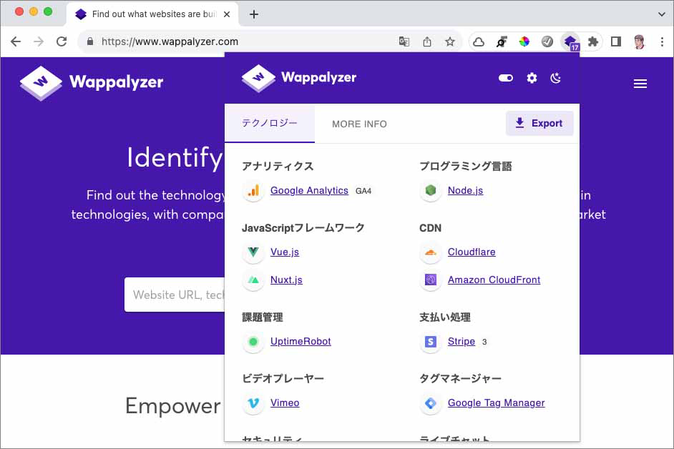Click the Google Tag Manager diamond icon
The image size is (674, 449).
(430, 403)
